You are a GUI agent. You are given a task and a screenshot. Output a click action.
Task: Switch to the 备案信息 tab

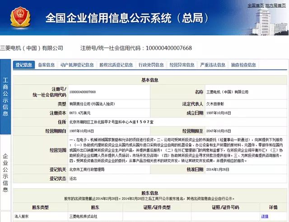[46, 65]
